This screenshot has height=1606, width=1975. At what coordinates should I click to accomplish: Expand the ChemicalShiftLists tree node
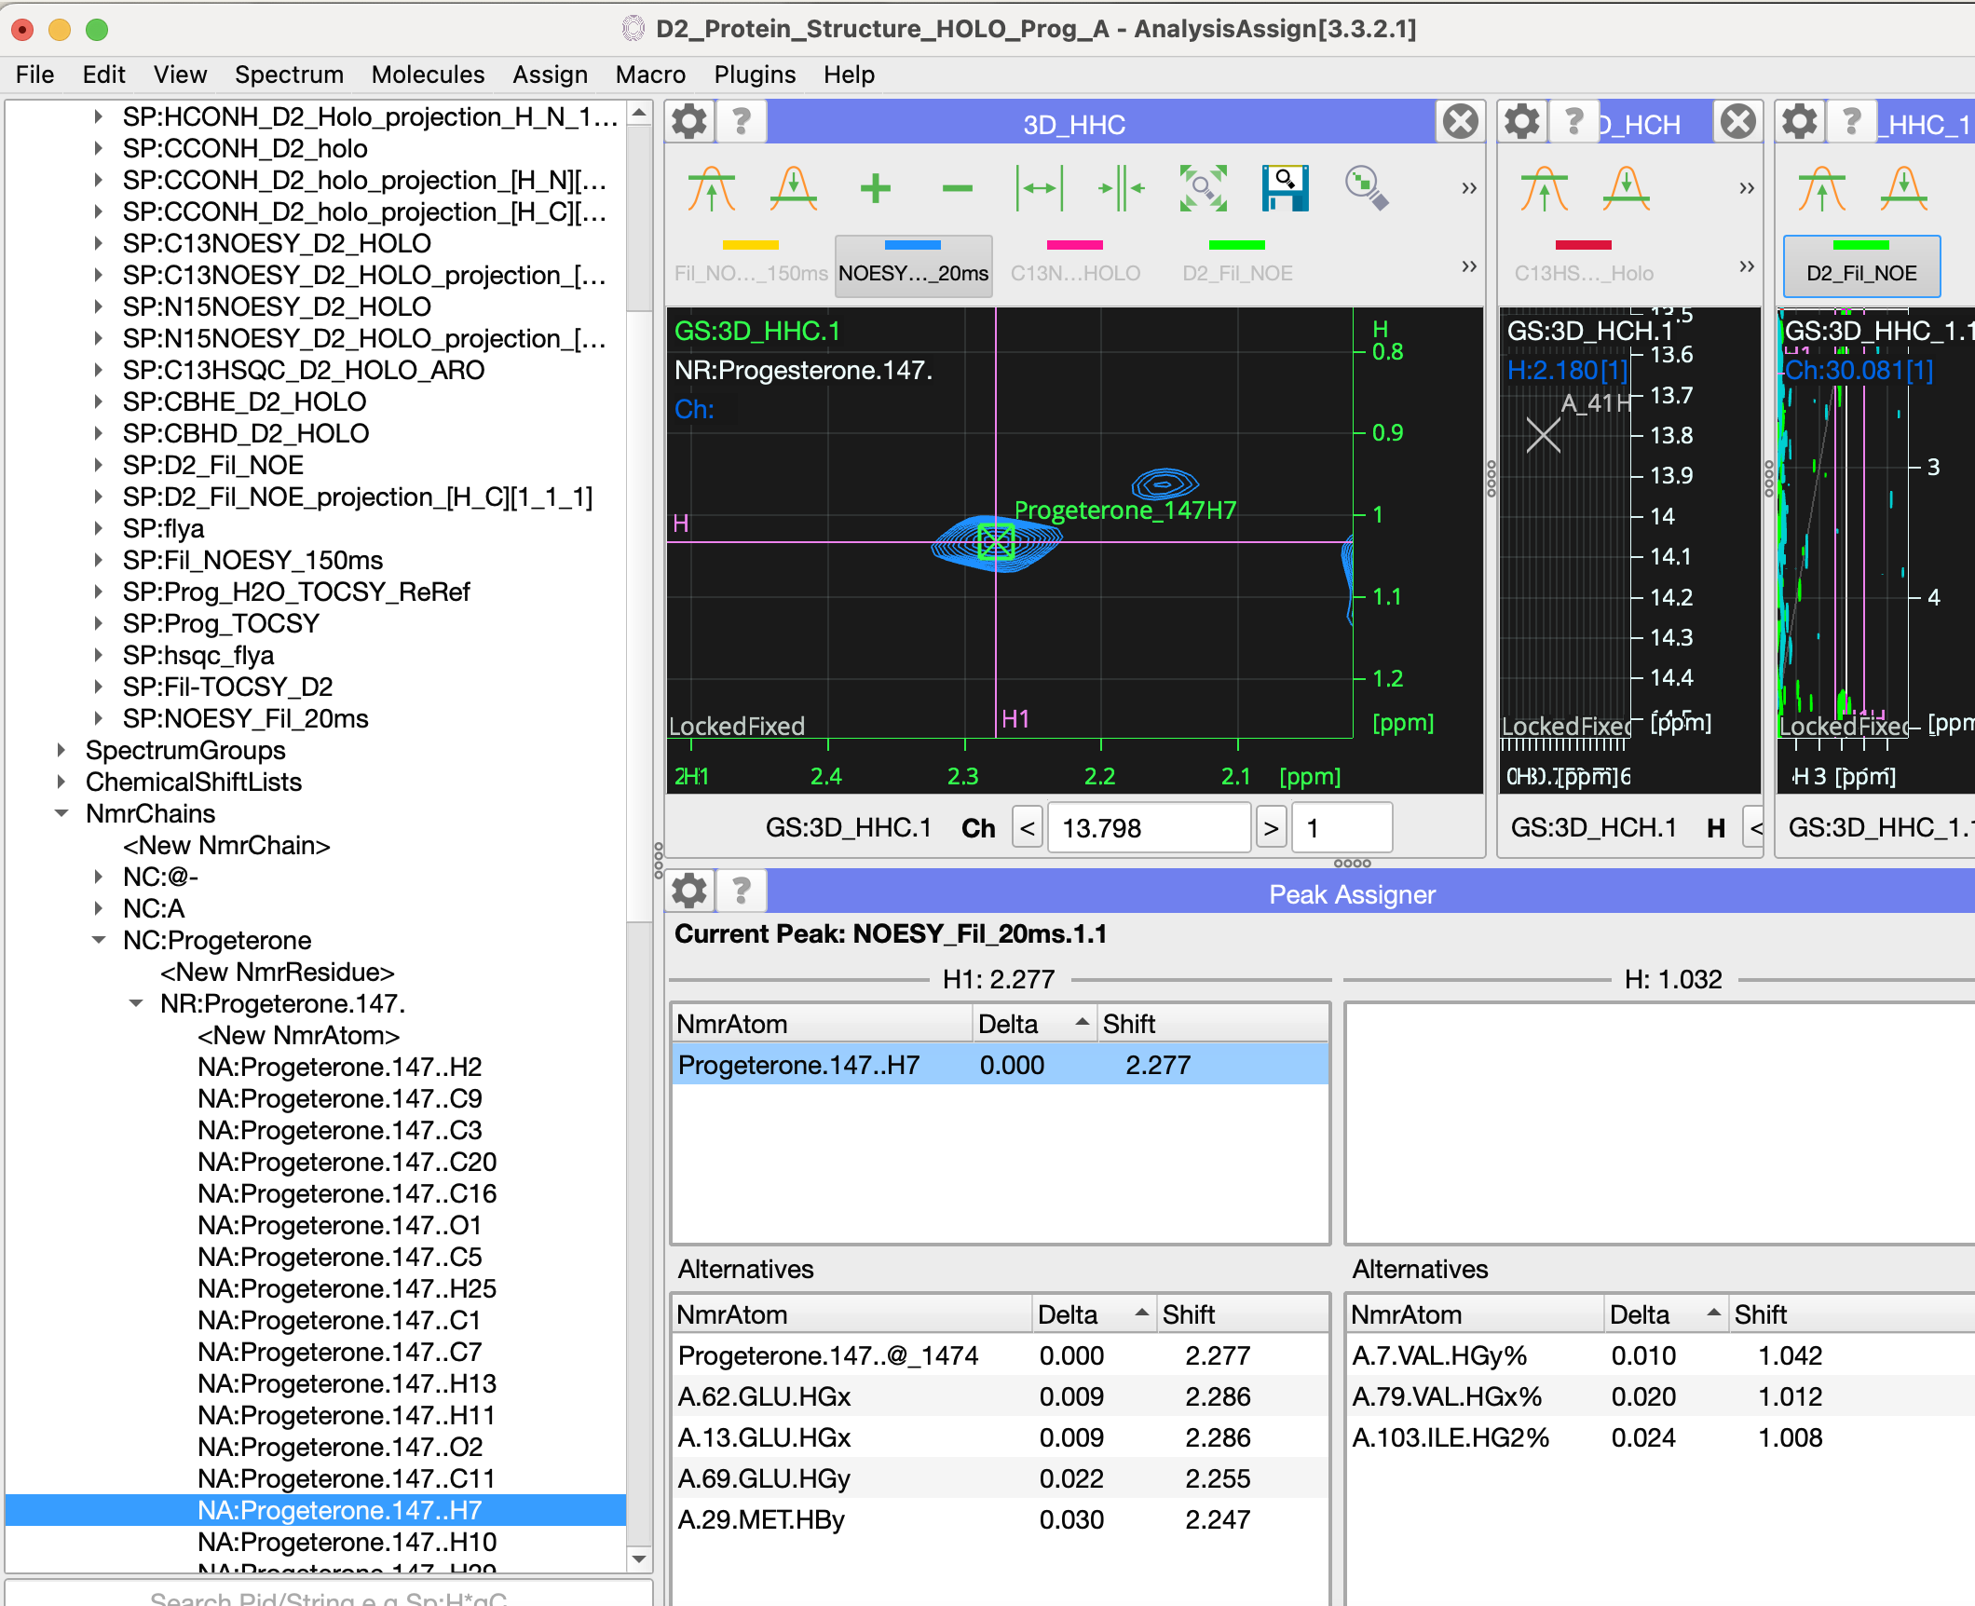pos(61,782)
